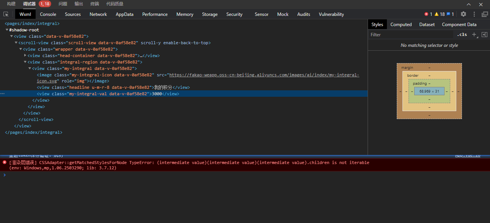Open the Mock tab
490x223 pixels.
[x=283, y=14]
